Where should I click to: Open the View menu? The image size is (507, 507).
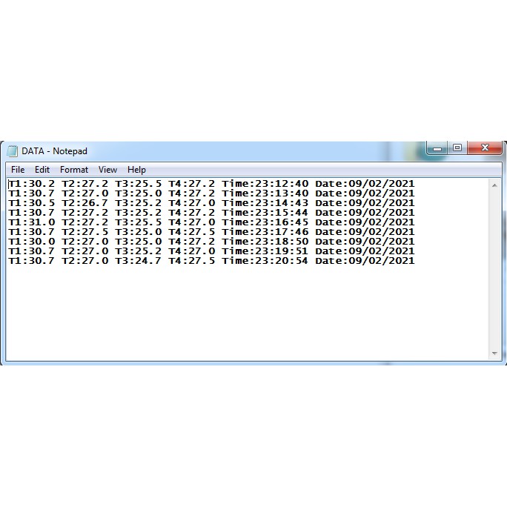(x=107, y=170)
